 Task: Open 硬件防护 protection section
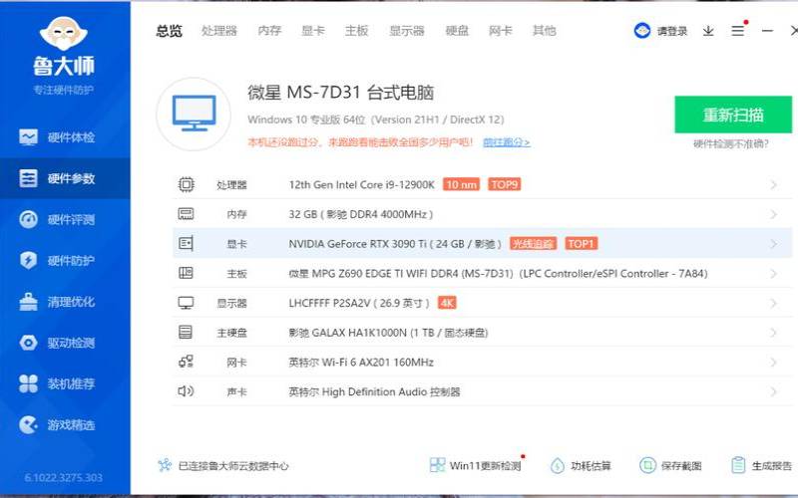[65, 261]
